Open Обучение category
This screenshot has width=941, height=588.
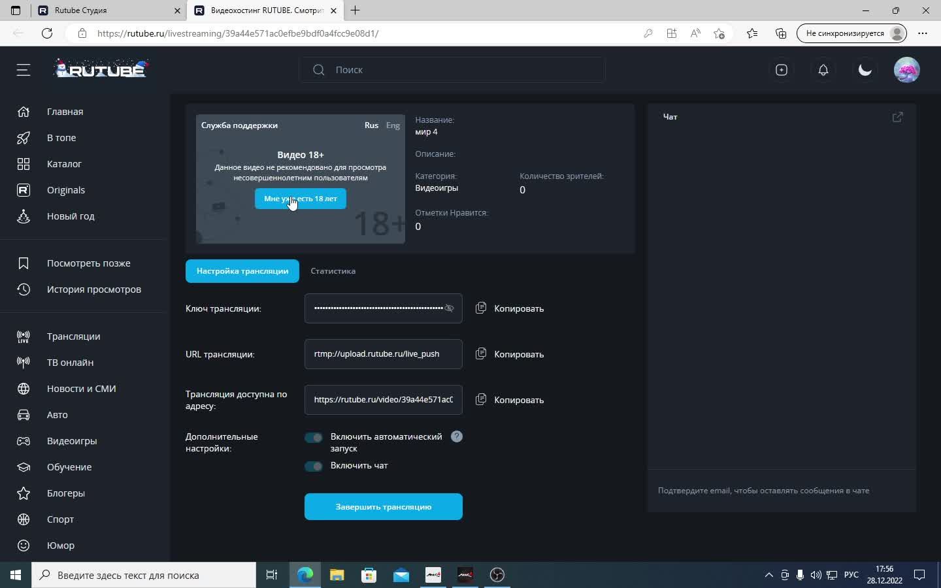pos(69,467)
